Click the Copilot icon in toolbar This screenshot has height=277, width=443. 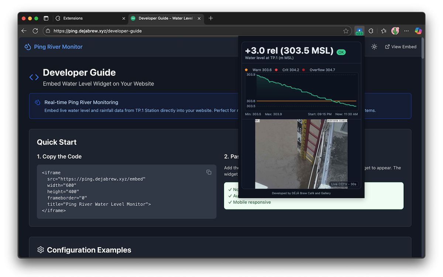[x=418, y=31]
